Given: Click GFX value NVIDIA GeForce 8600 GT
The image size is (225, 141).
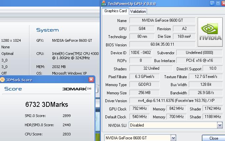Looking at the screenshot, I should pyautogui.click(x=72, y=40).
